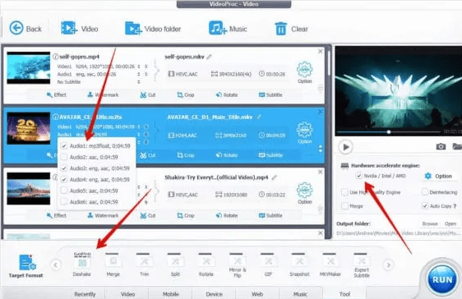Open Subtitle for self-gopro.mp4
462x299 pixels.
pyautogui.click(x=270, y=94)
